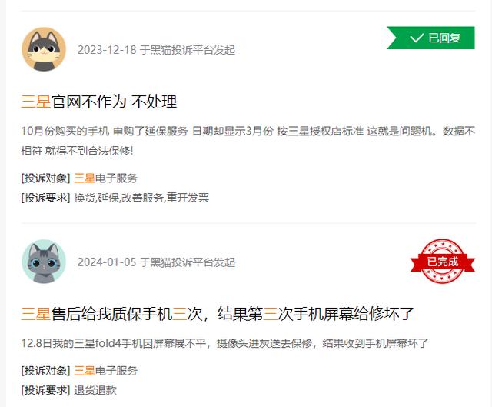492x407 pixels.
Task: Click the orange cat user avatar
Action: click(44, 49)
